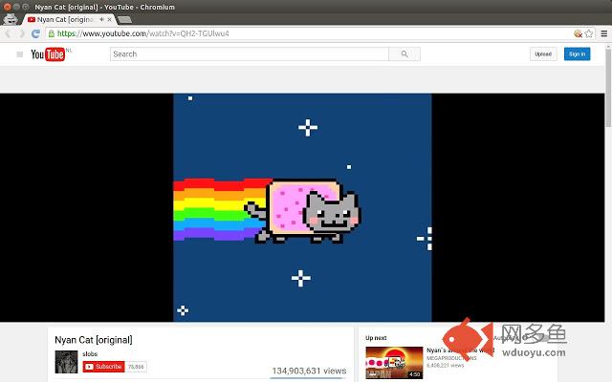Image resolution: width=612 pixels, height=382 pixels.
Task: Click the Nyan Cat [original] video title
Action: click(94, 340)
